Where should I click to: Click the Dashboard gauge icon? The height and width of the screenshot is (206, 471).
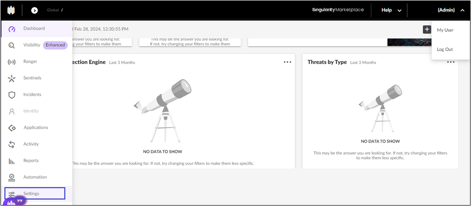(x=12, y=29)
